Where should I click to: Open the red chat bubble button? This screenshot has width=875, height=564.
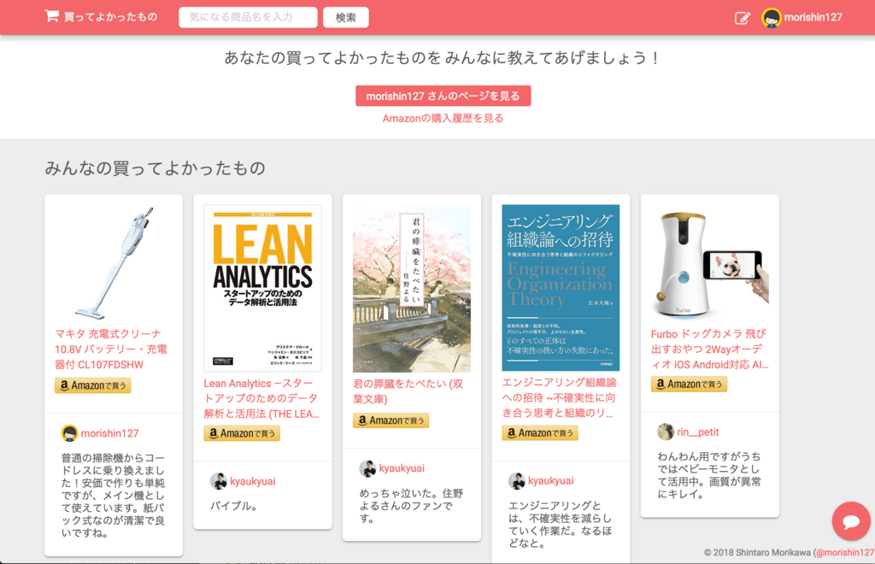(x=851, y=521)
